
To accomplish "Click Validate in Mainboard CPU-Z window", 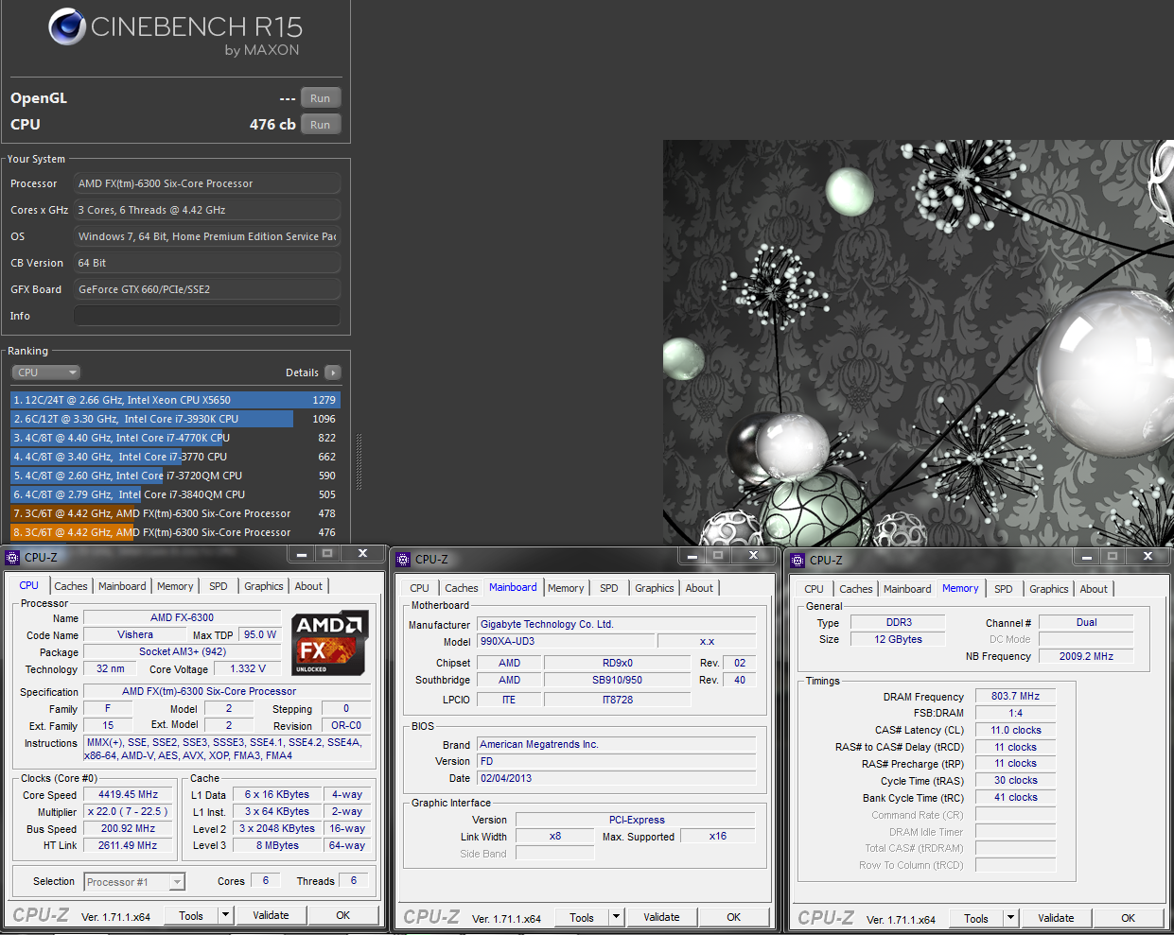I will click(x=661, y=917).
